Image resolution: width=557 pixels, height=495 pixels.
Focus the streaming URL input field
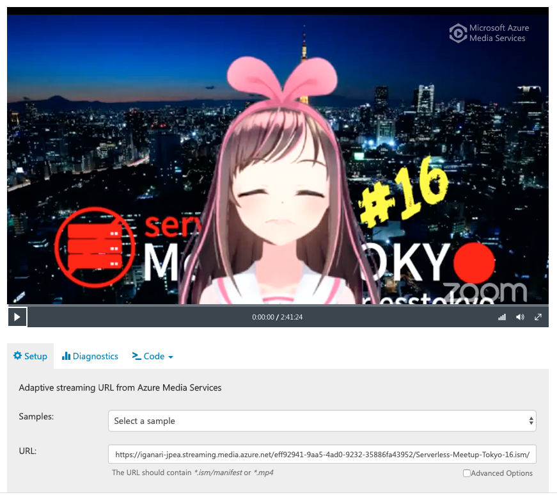[322, 454]
